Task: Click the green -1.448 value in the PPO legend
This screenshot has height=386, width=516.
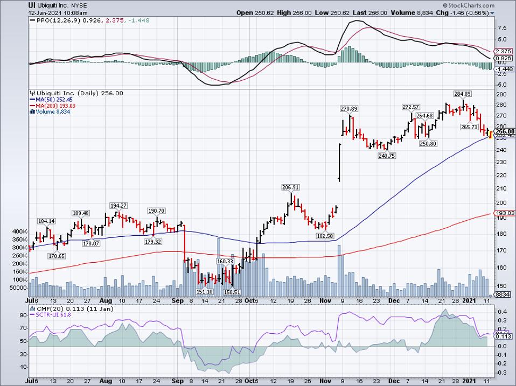Action: [138, 20]
